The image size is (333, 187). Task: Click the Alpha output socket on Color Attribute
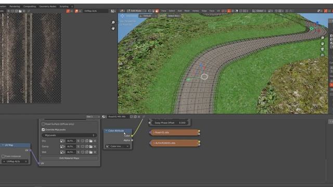click(132, 140)
